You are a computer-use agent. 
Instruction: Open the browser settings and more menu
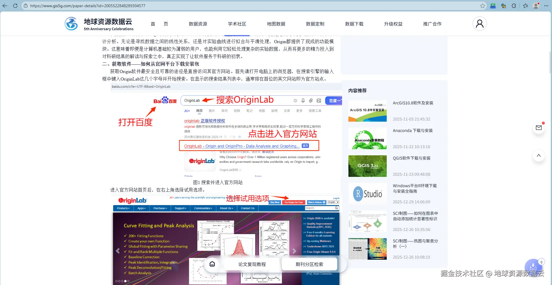click(x=546, y=6)
